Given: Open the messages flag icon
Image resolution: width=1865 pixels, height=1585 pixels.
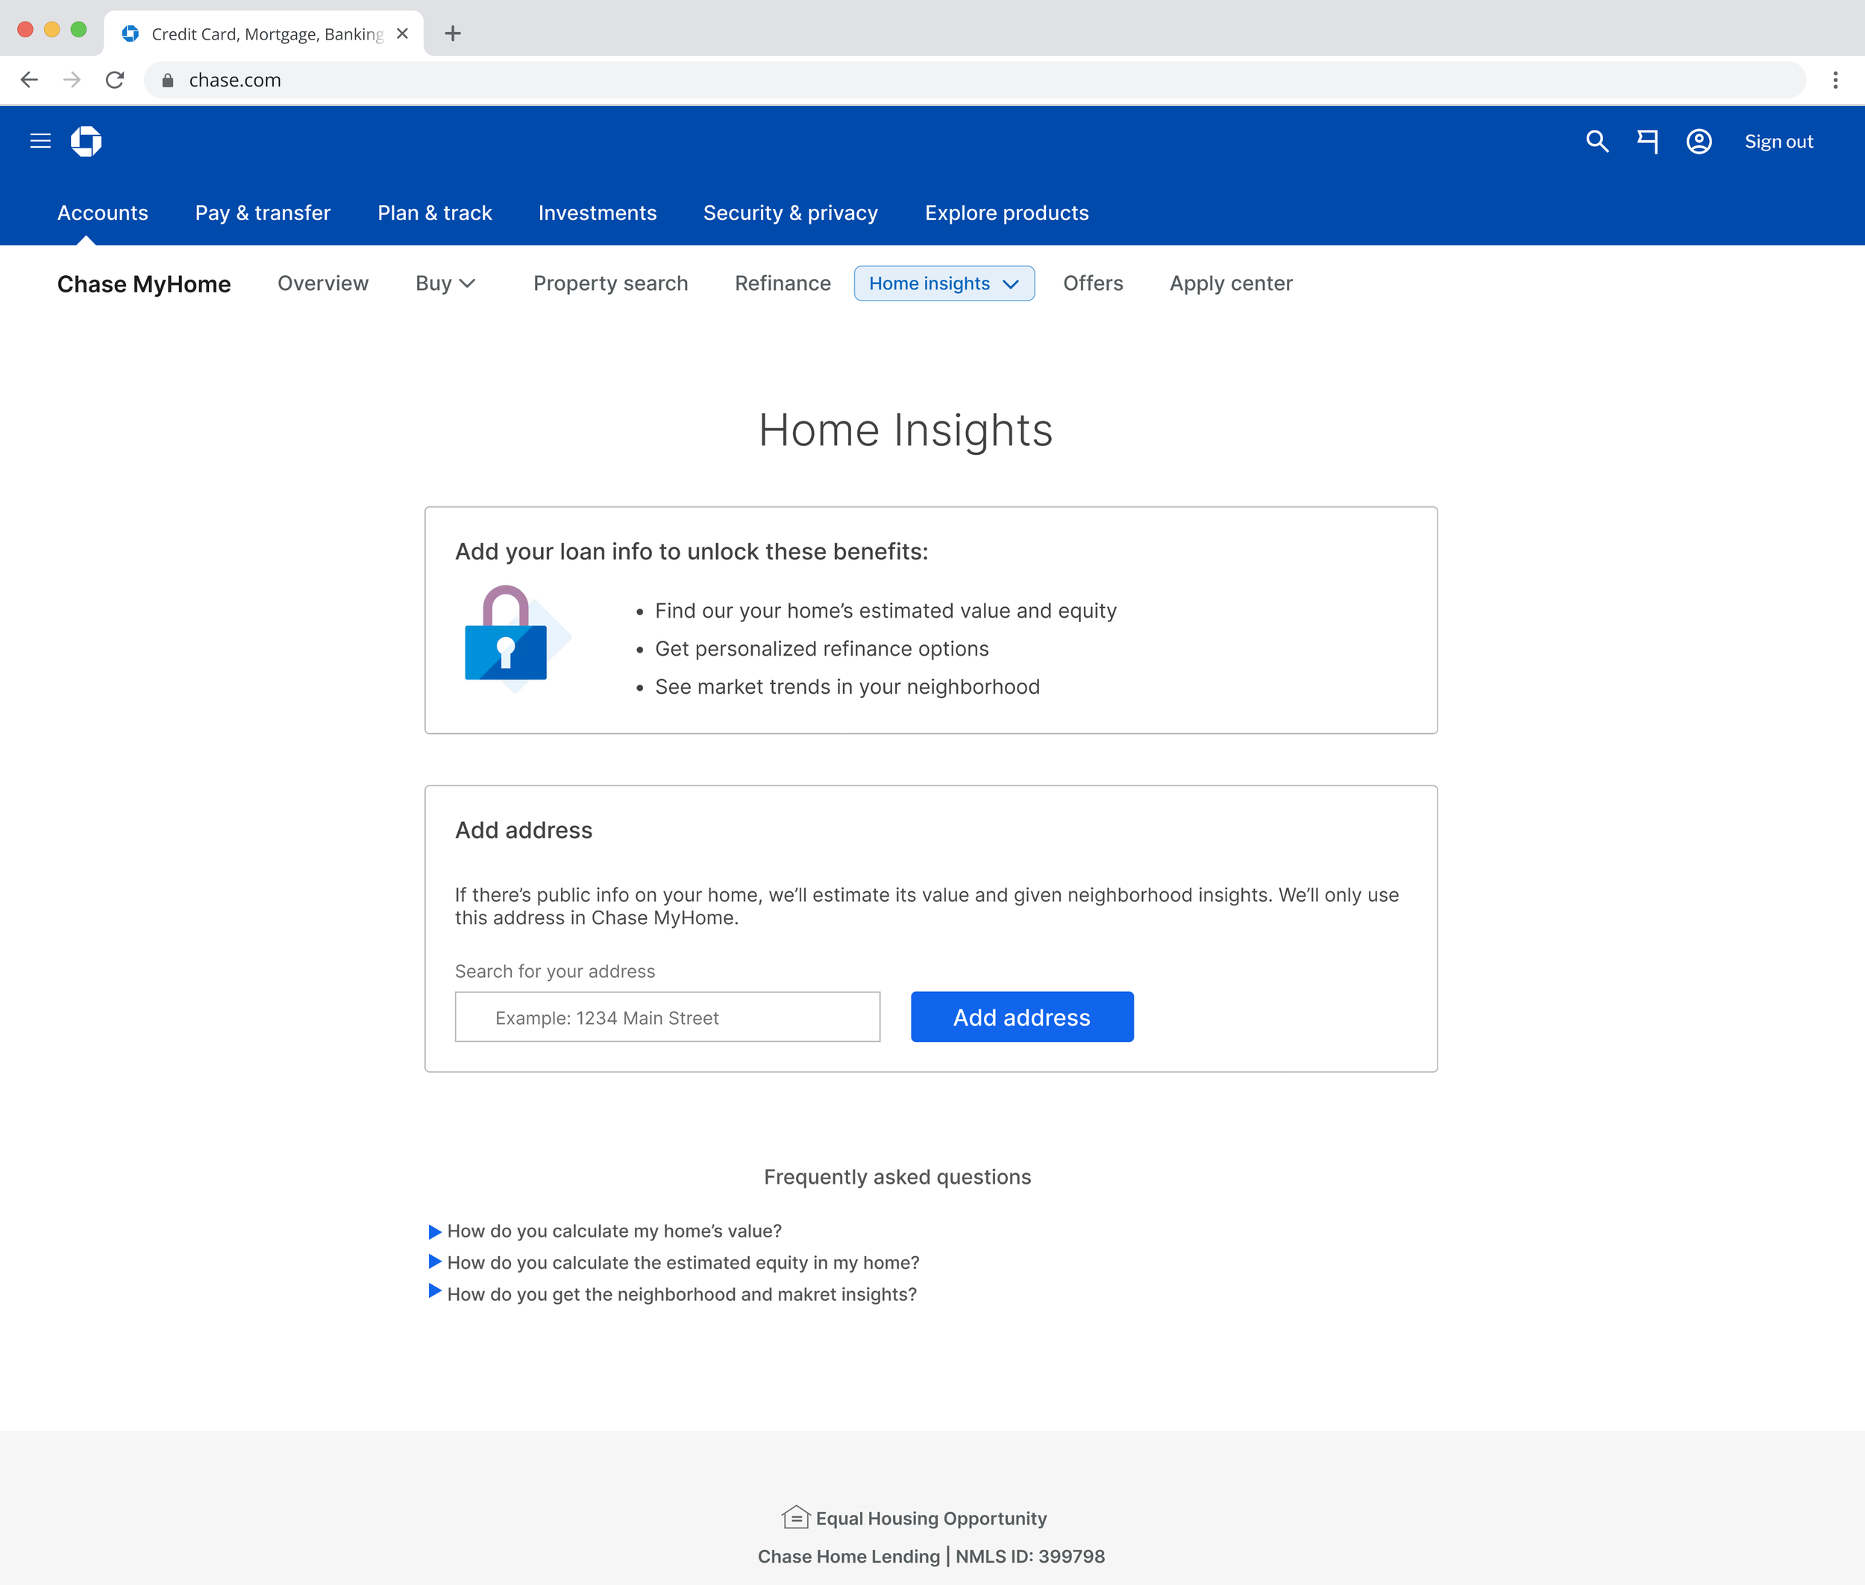Looking at the screenshot, I should tap(1647, 141).
